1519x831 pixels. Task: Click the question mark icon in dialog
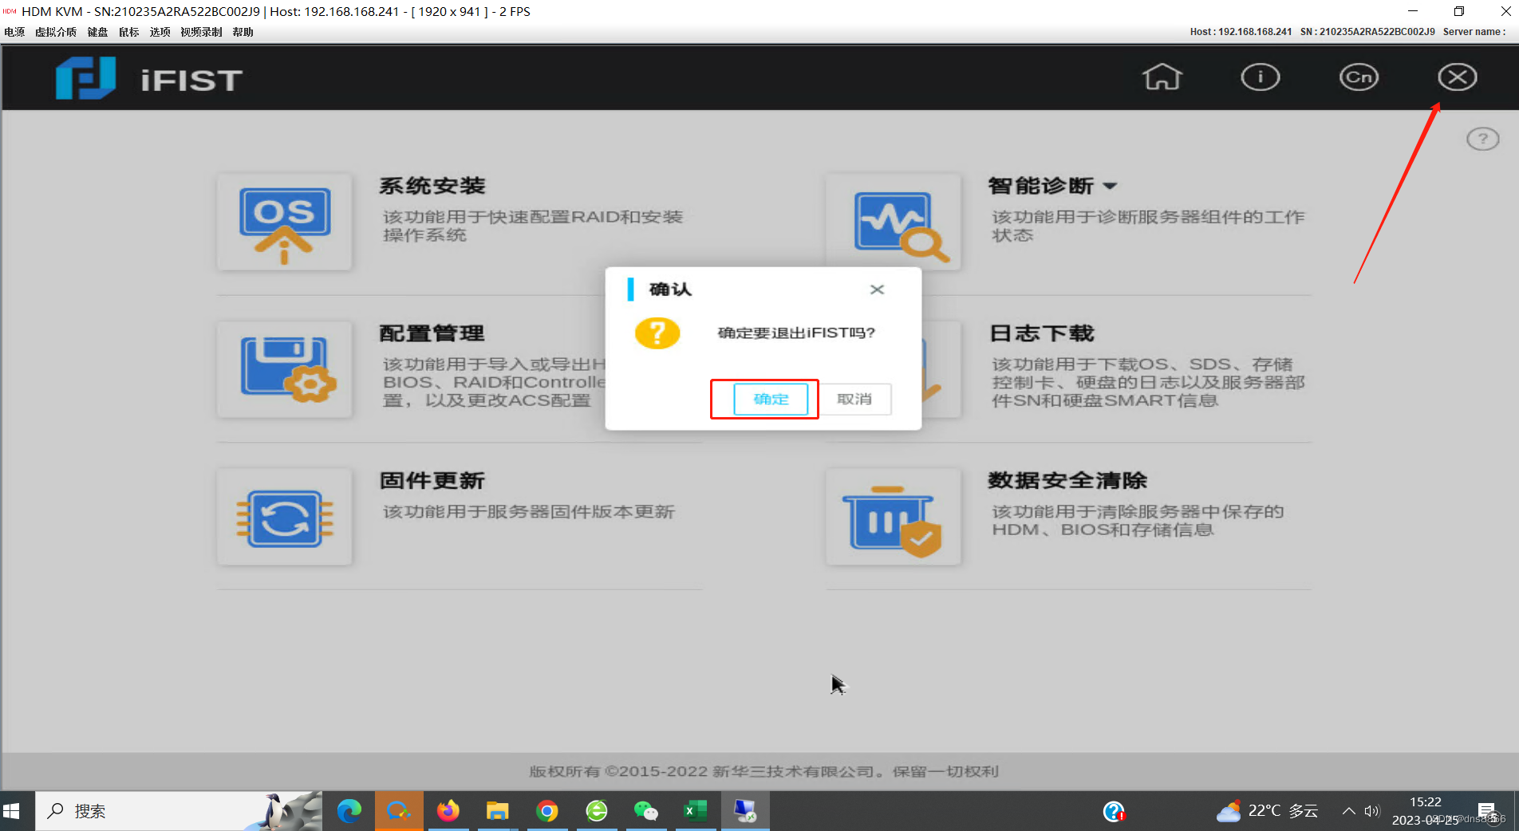coord(657,333)
